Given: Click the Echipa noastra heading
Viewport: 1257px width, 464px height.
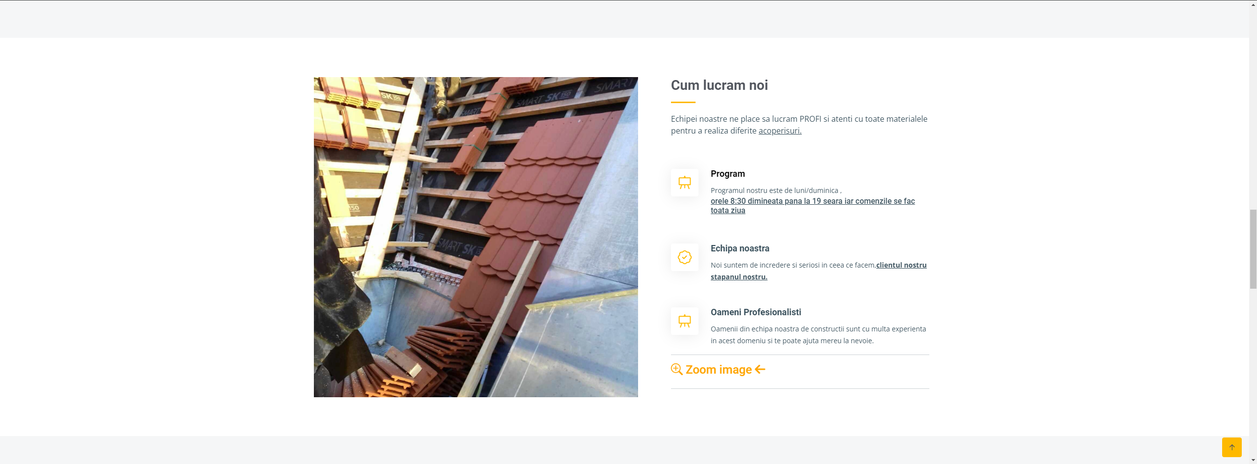Looking at the screenshot, I should tap(740, 248).
